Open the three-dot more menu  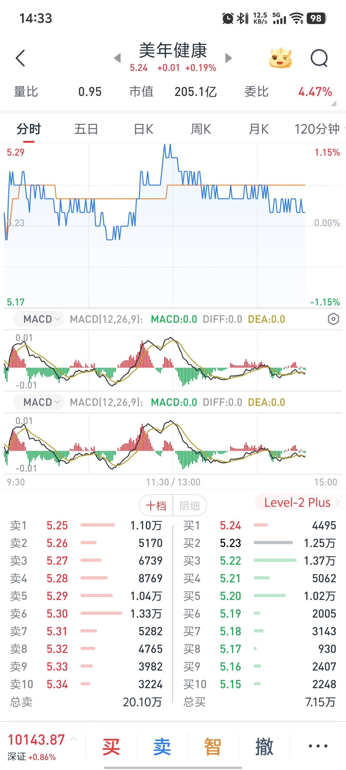coord(318,746)
